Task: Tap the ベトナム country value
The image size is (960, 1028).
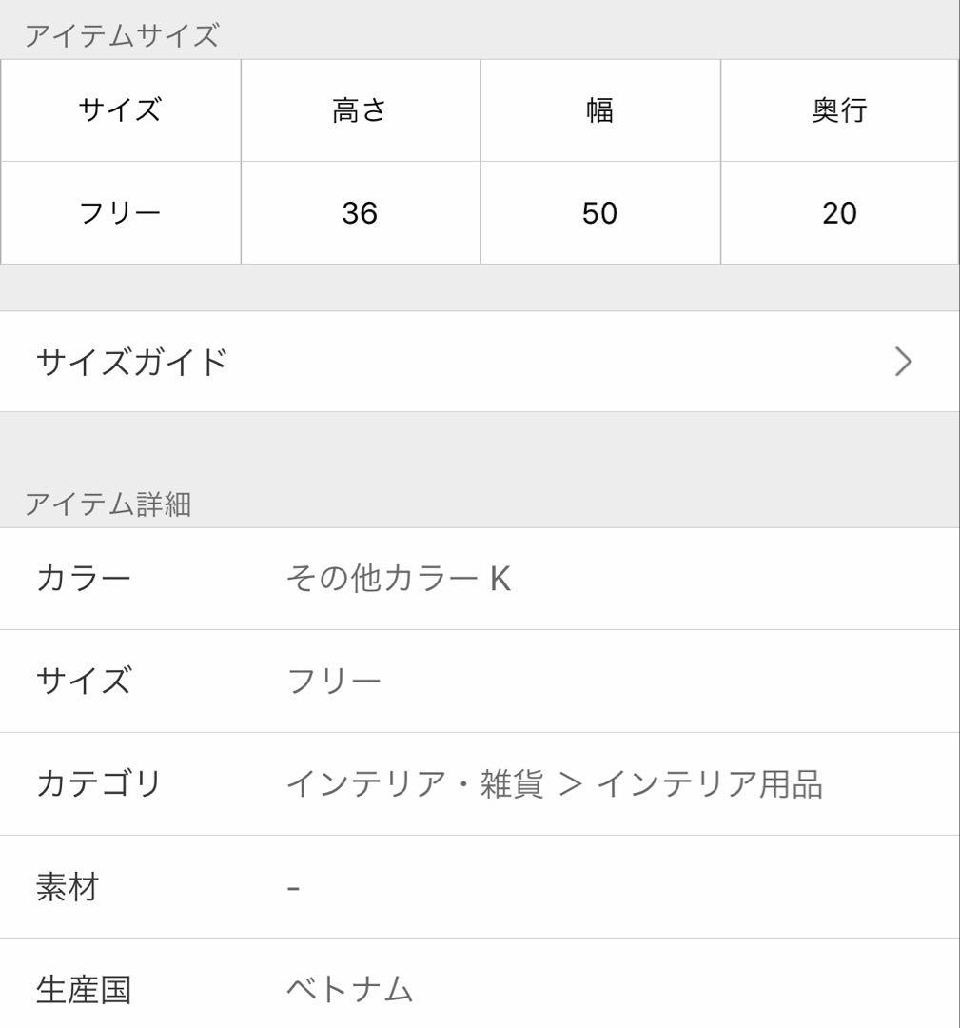Action: 350,989
